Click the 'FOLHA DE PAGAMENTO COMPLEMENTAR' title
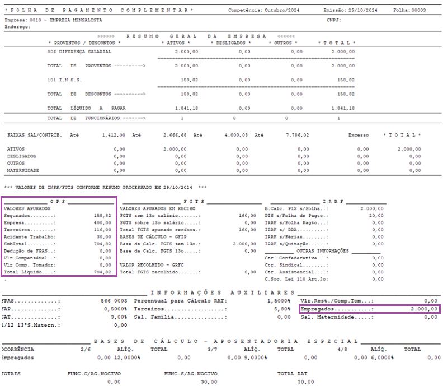Screen dimensions: 443x390 click(x=99, y=10)
